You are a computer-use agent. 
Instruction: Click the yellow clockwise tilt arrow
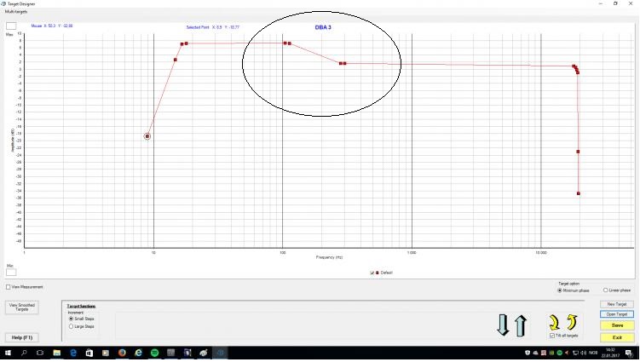pyautogui.click(x=554, y=322)
